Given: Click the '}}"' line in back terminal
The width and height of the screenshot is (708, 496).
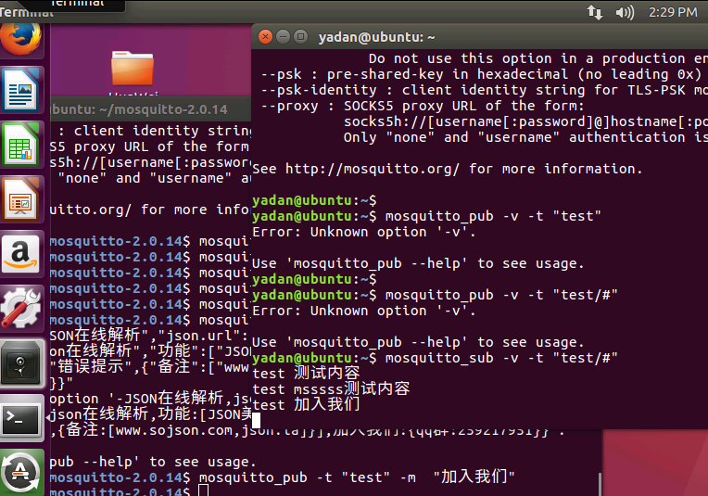Looking at the screenshot, I should (x=61, y=384).
